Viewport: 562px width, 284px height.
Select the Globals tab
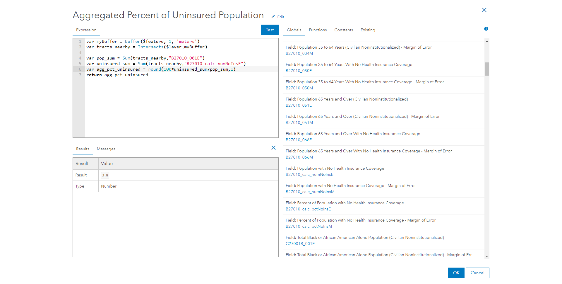[294, 30]
